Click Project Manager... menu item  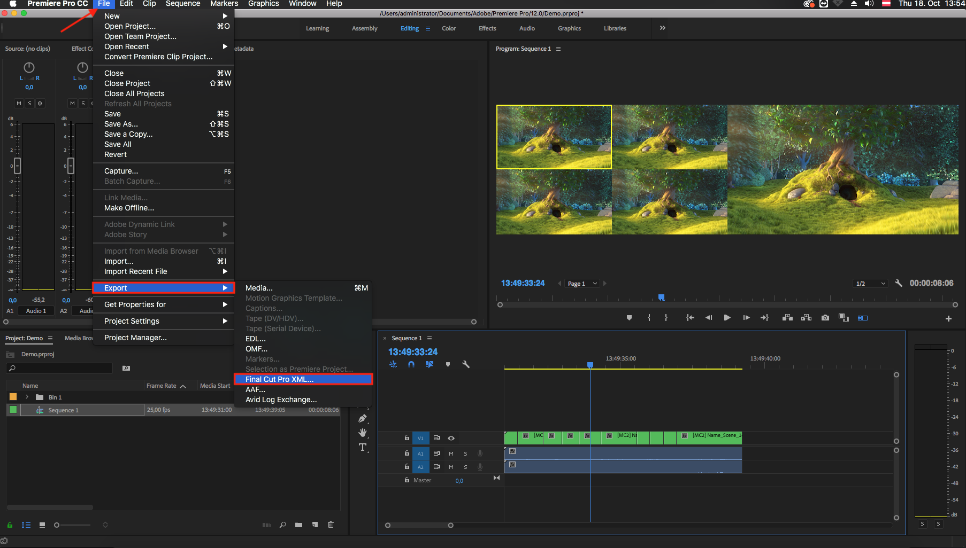pos(164,338)
